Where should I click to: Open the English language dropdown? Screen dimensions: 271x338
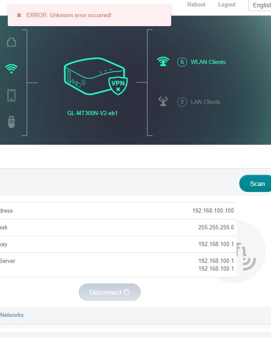tap(260, 5)
